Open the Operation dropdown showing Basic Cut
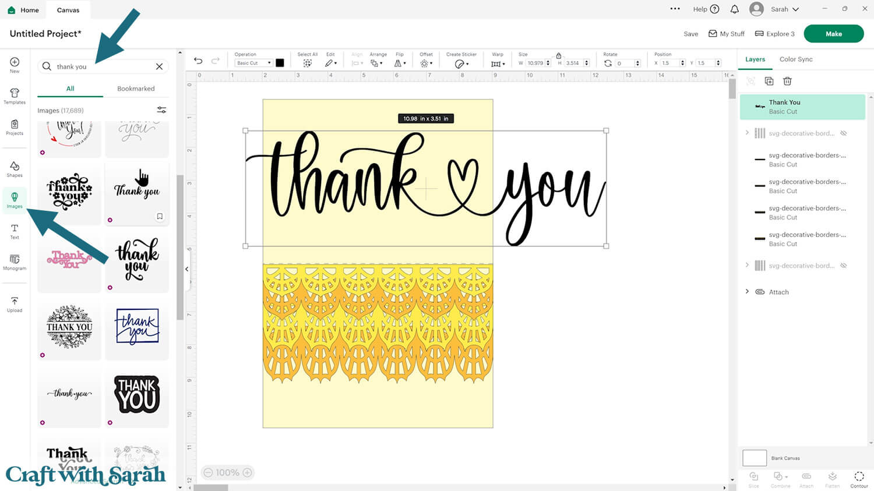 (x=253, y=63)
